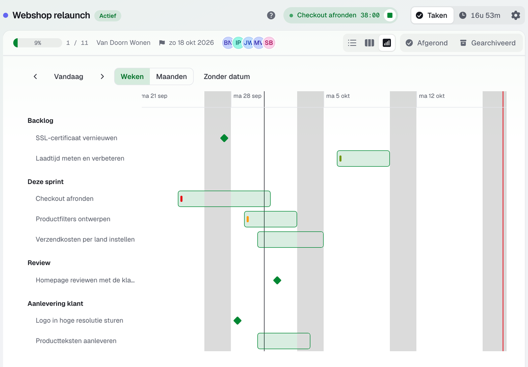Select the Checkout afronden timeline bar
528x367 pixels.
224,199
